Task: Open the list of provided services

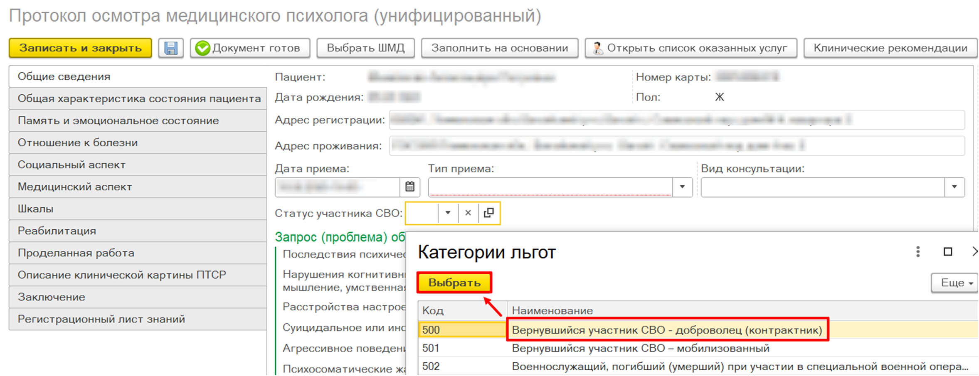Action: coord(691,48)
